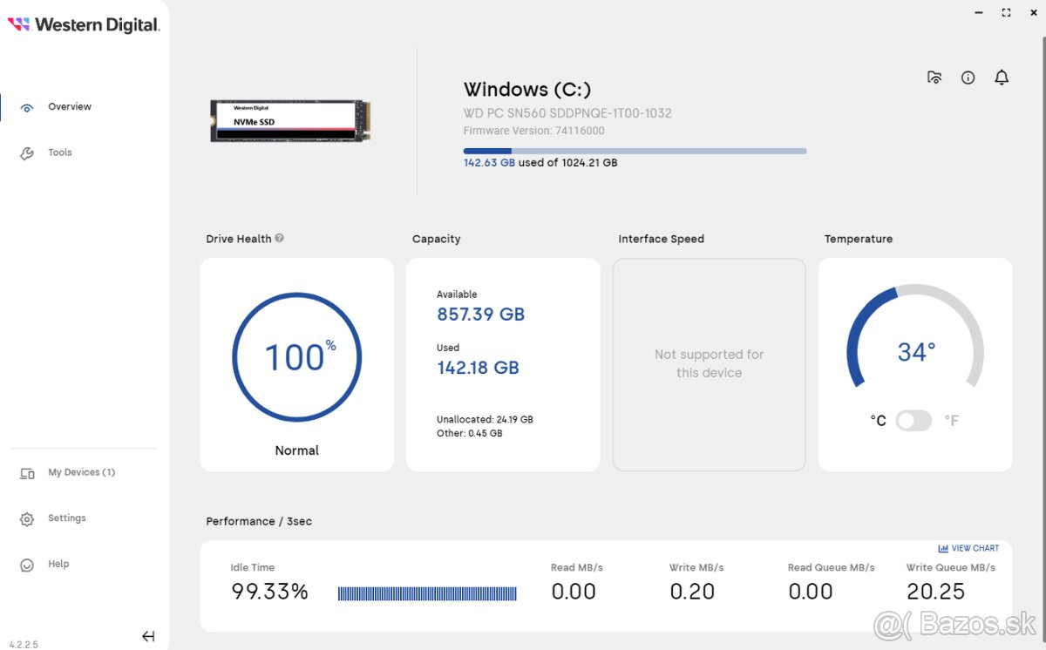Select My Devices (1) in sidebar
The image size is (1046, 650).
click(x=81, y=472)
